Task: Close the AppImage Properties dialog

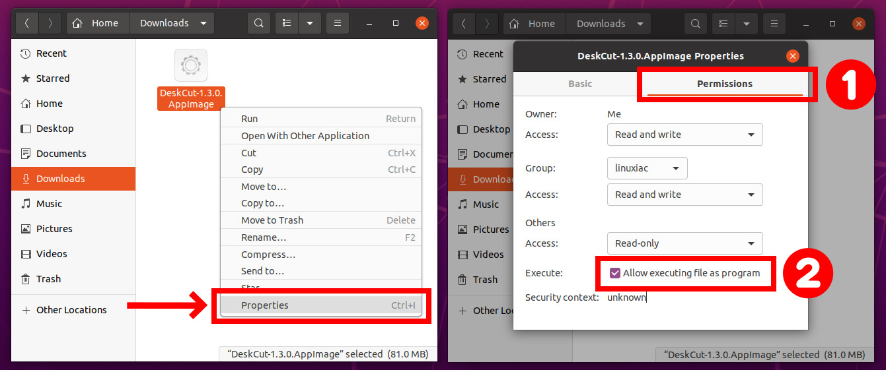Action: [793, 56]
